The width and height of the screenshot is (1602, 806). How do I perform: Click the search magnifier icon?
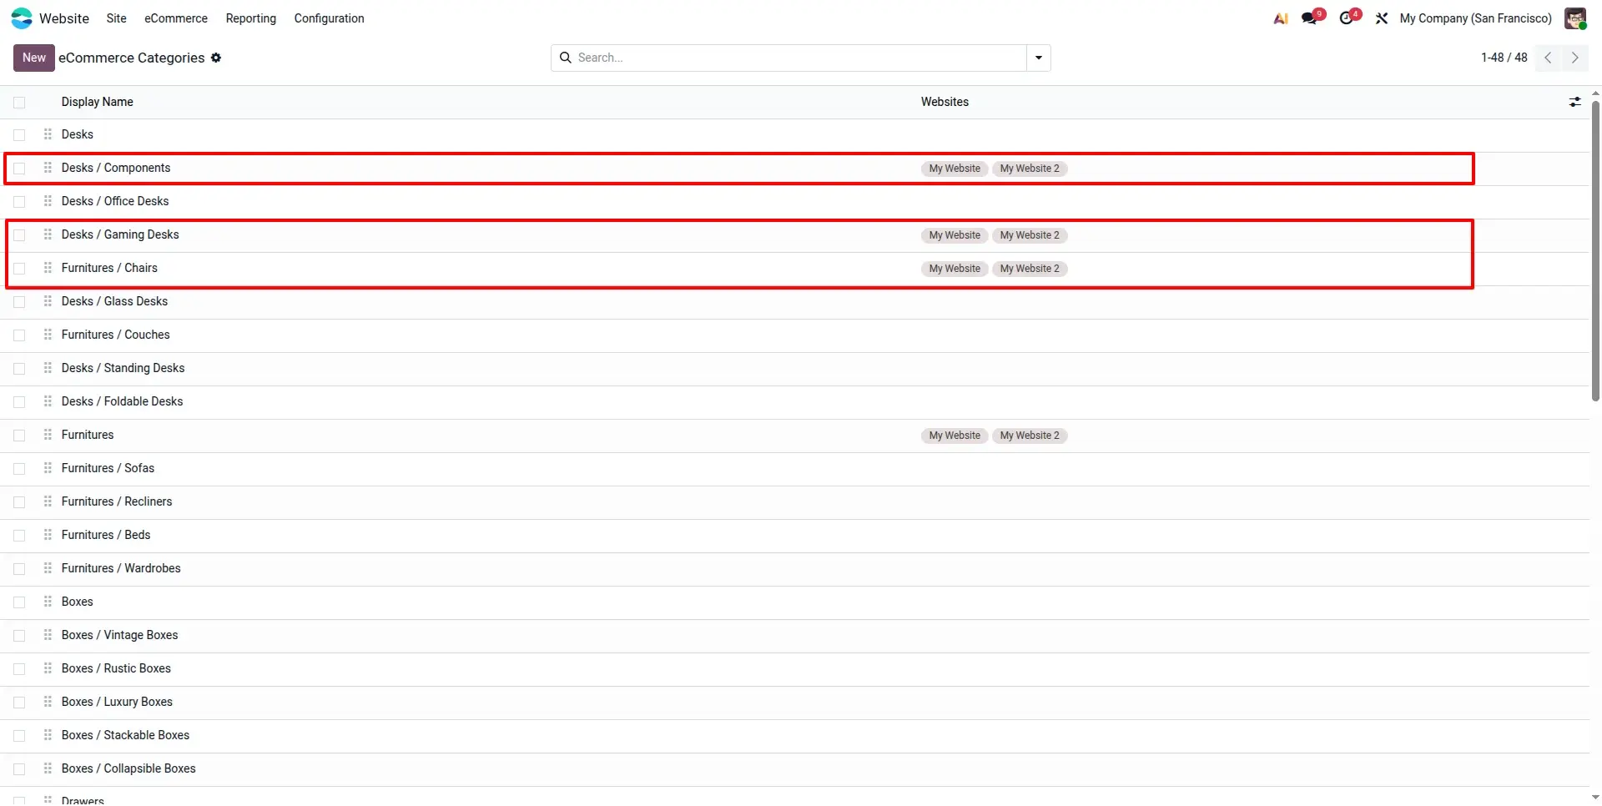click(565, 58)
